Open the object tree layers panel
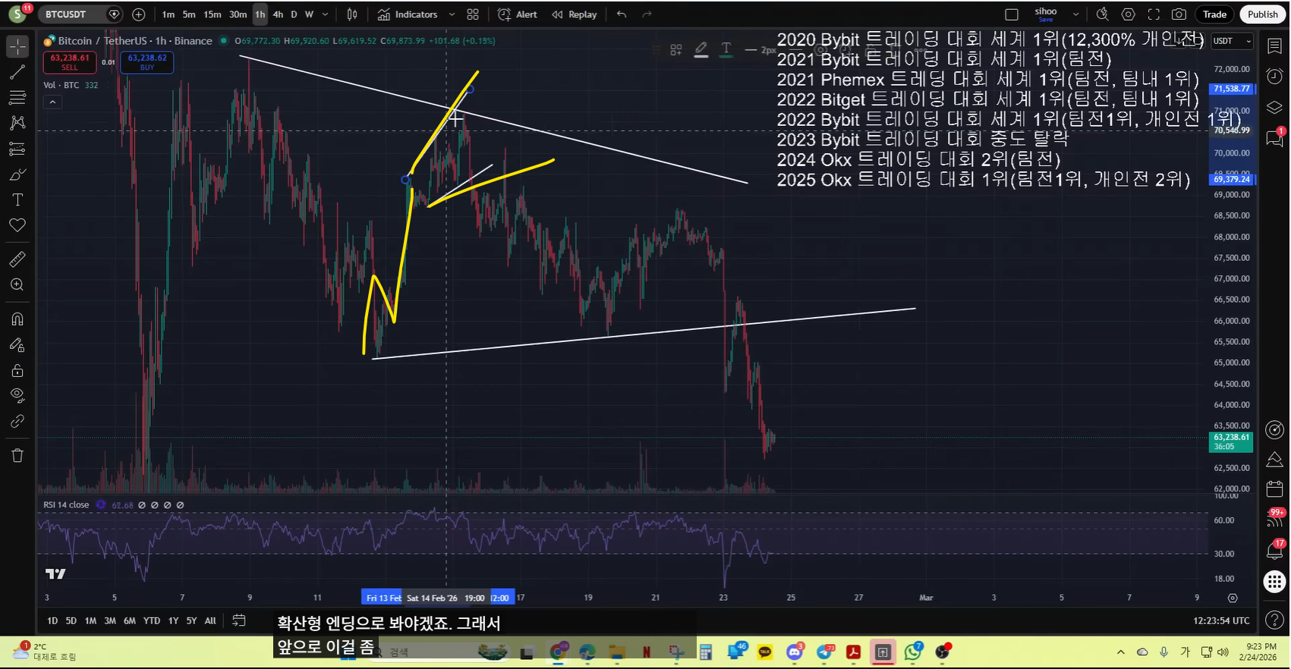 coord(1274,108)
